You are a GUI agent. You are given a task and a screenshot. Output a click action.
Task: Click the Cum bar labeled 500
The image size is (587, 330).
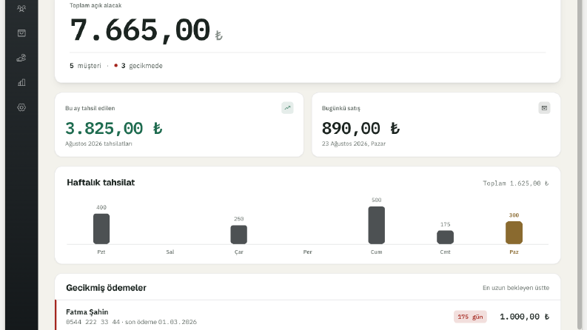click(x=376, y=225)
